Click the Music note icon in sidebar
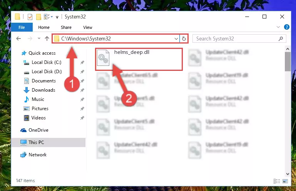 click(26, 99)
